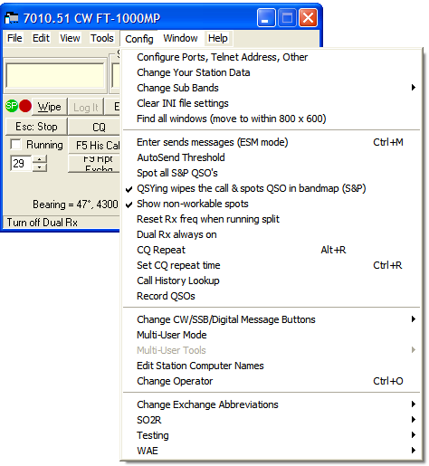Click the F5 His Call button

[95, 146]
